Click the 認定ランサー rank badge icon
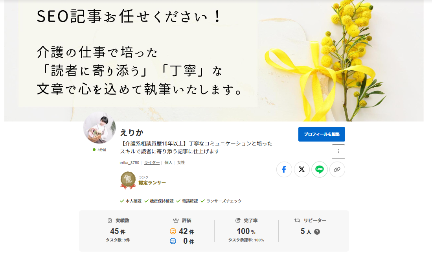The width and height of the screenshot is (432, 254). pos(128,180)
